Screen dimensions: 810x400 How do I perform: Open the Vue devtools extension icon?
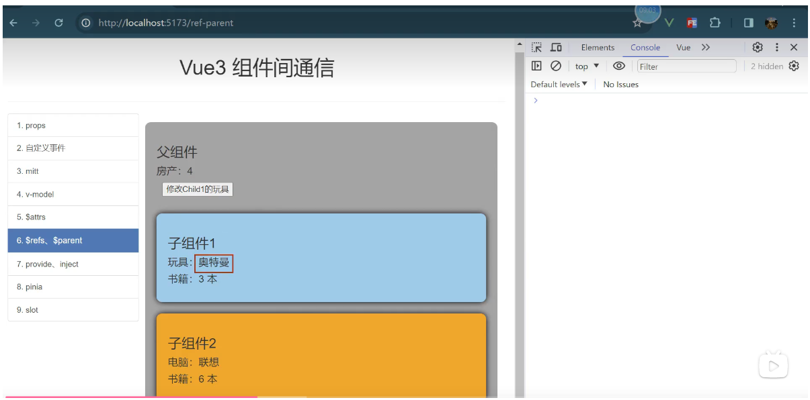tap(669, 23)
